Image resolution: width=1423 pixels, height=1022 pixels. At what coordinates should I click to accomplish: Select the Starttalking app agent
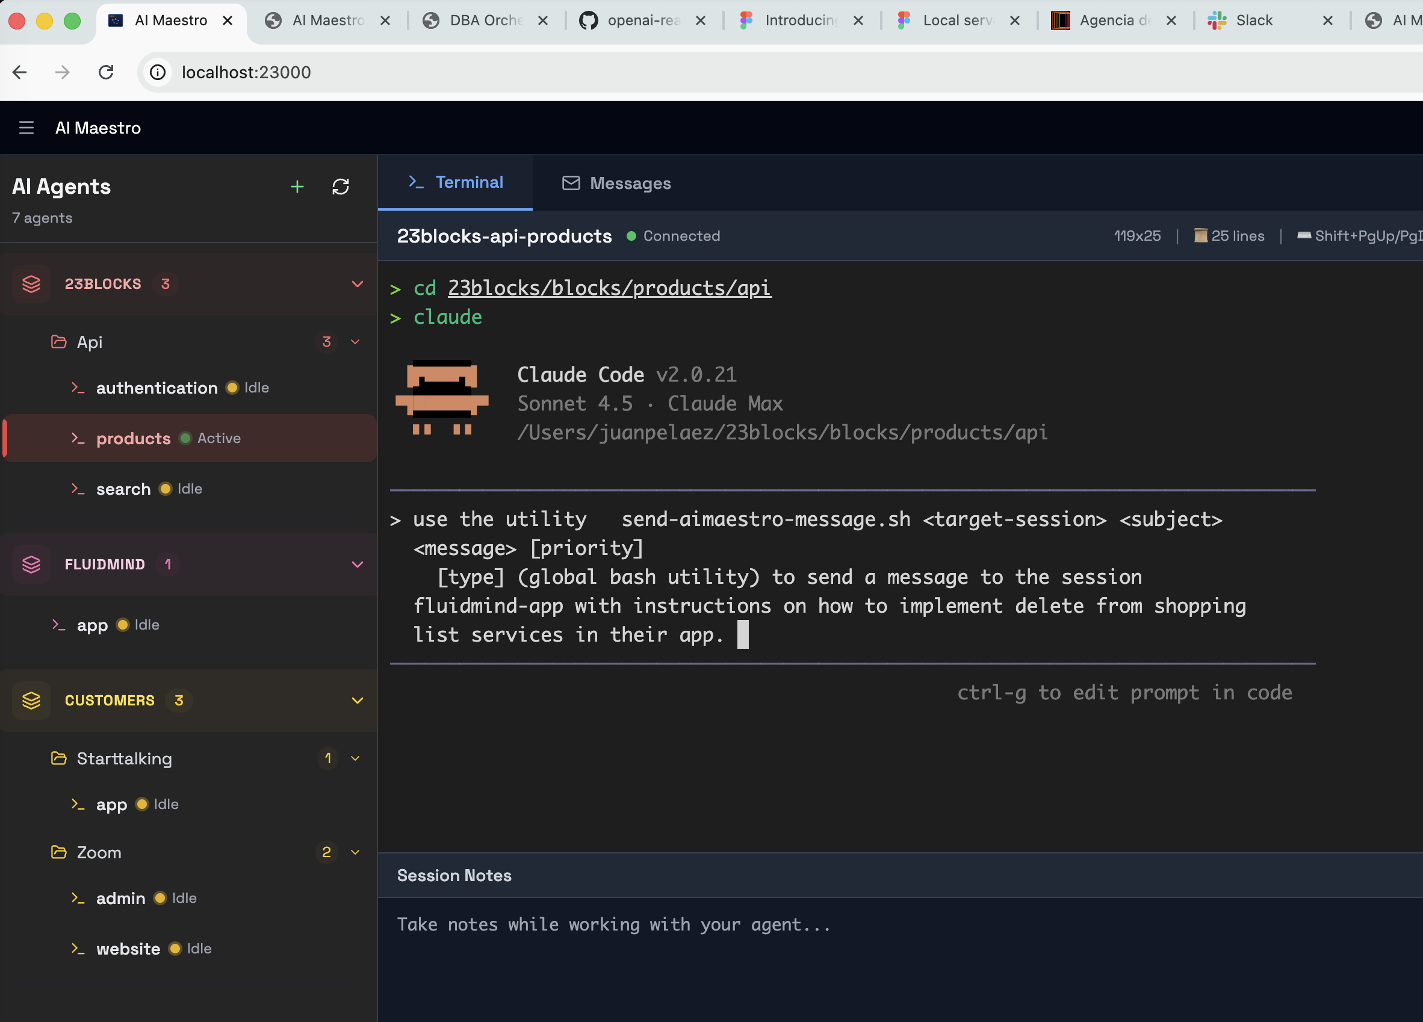(188, 804)
